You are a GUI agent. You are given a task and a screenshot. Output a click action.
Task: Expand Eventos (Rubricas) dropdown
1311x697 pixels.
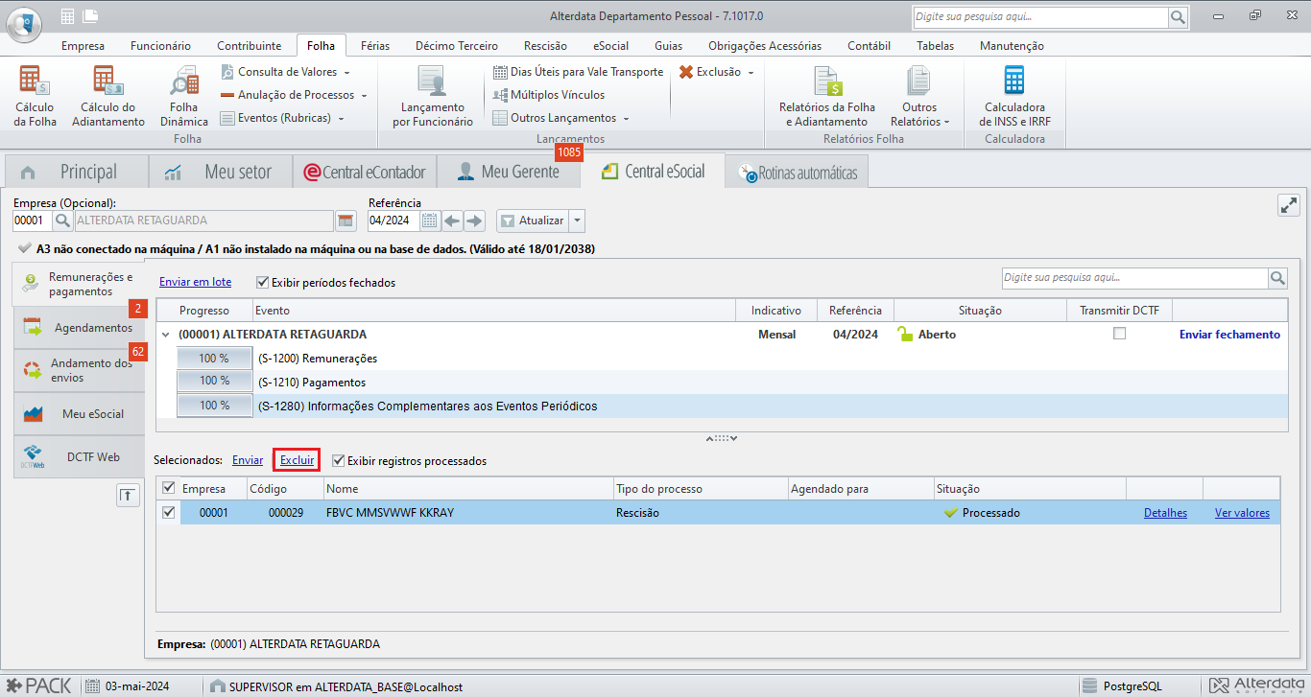point(341,118)
